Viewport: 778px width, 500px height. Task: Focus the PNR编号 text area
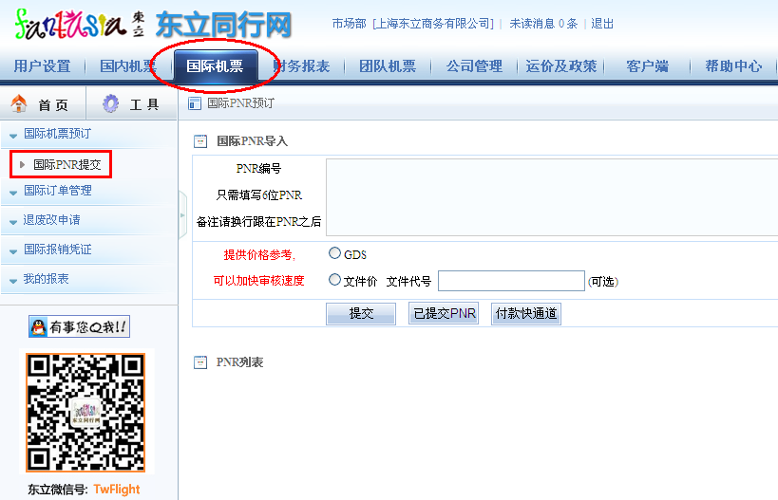[x=552, y=197]
